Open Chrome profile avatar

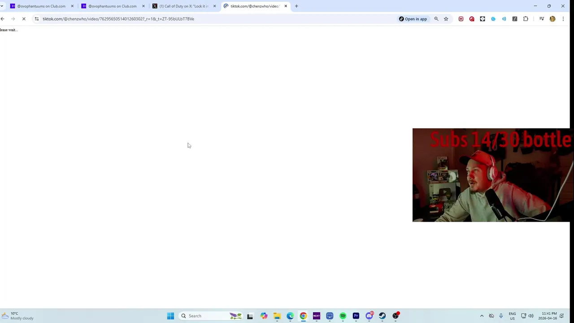tap(552, 19)
